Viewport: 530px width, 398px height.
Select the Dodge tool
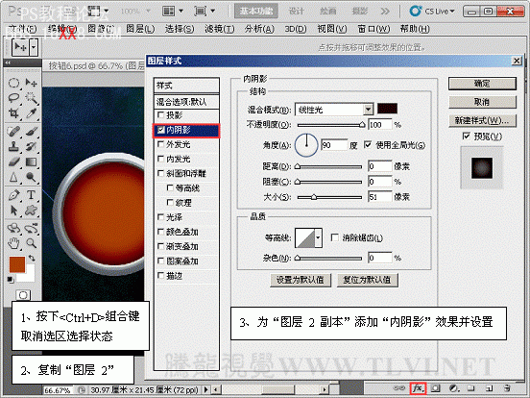31,177
